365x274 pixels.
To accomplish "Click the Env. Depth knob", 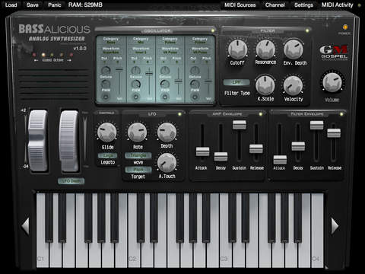I will point(294,49).
